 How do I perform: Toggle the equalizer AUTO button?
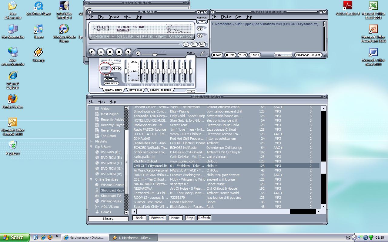[x=109, y=79]
